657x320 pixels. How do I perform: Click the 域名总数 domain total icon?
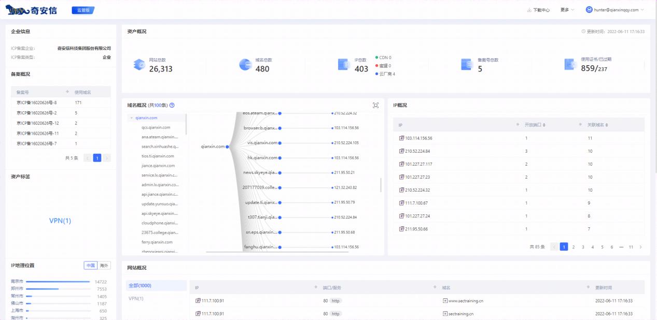[245, 64]
